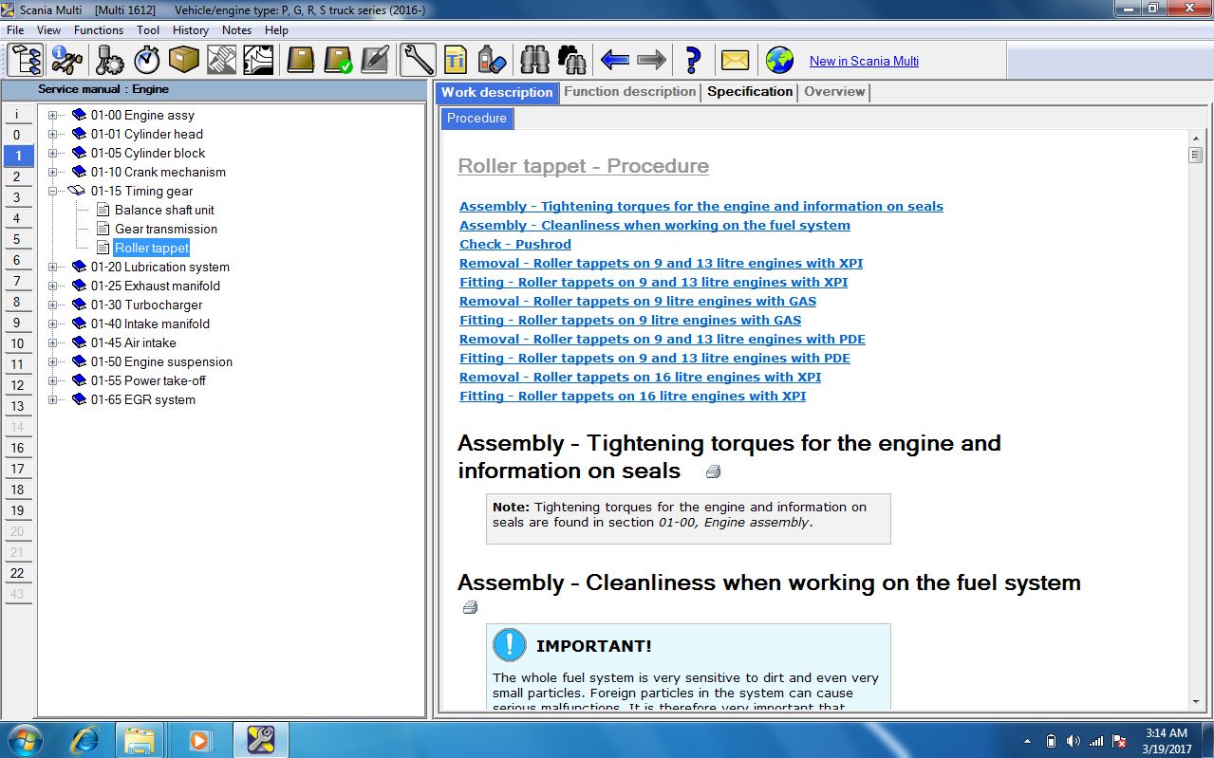This screenshot has width=1214, height=758.
Task: Click the envelope mail icon
Action: pyautogui.click(x=736, y=61)
